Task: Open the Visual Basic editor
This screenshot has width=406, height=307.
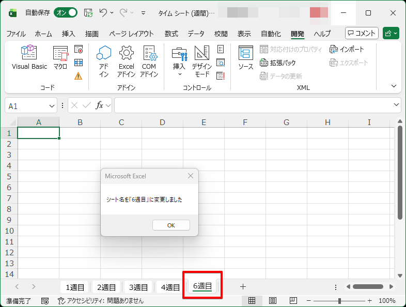Action: 29,57
